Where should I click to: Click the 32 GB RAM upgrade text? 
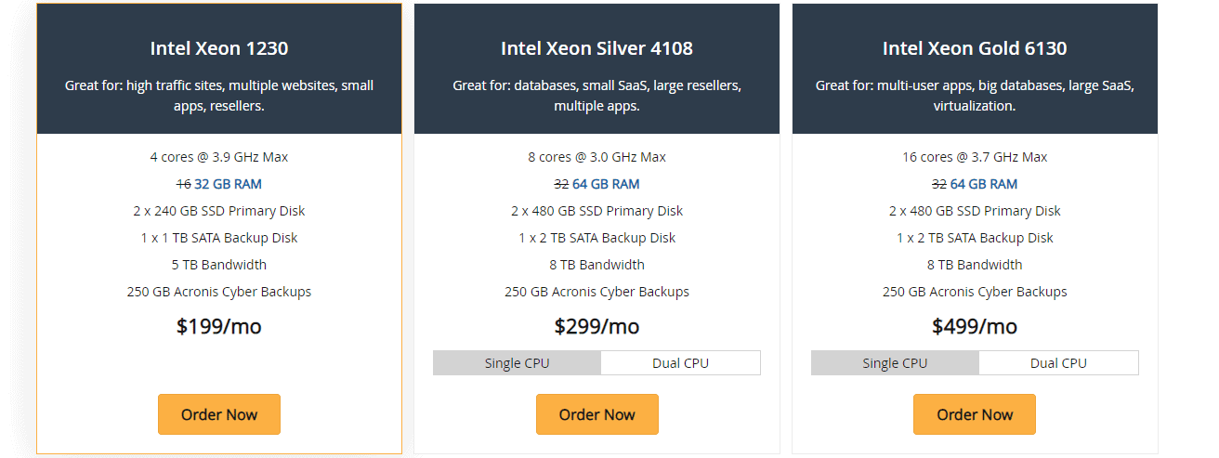click(229, 184)
